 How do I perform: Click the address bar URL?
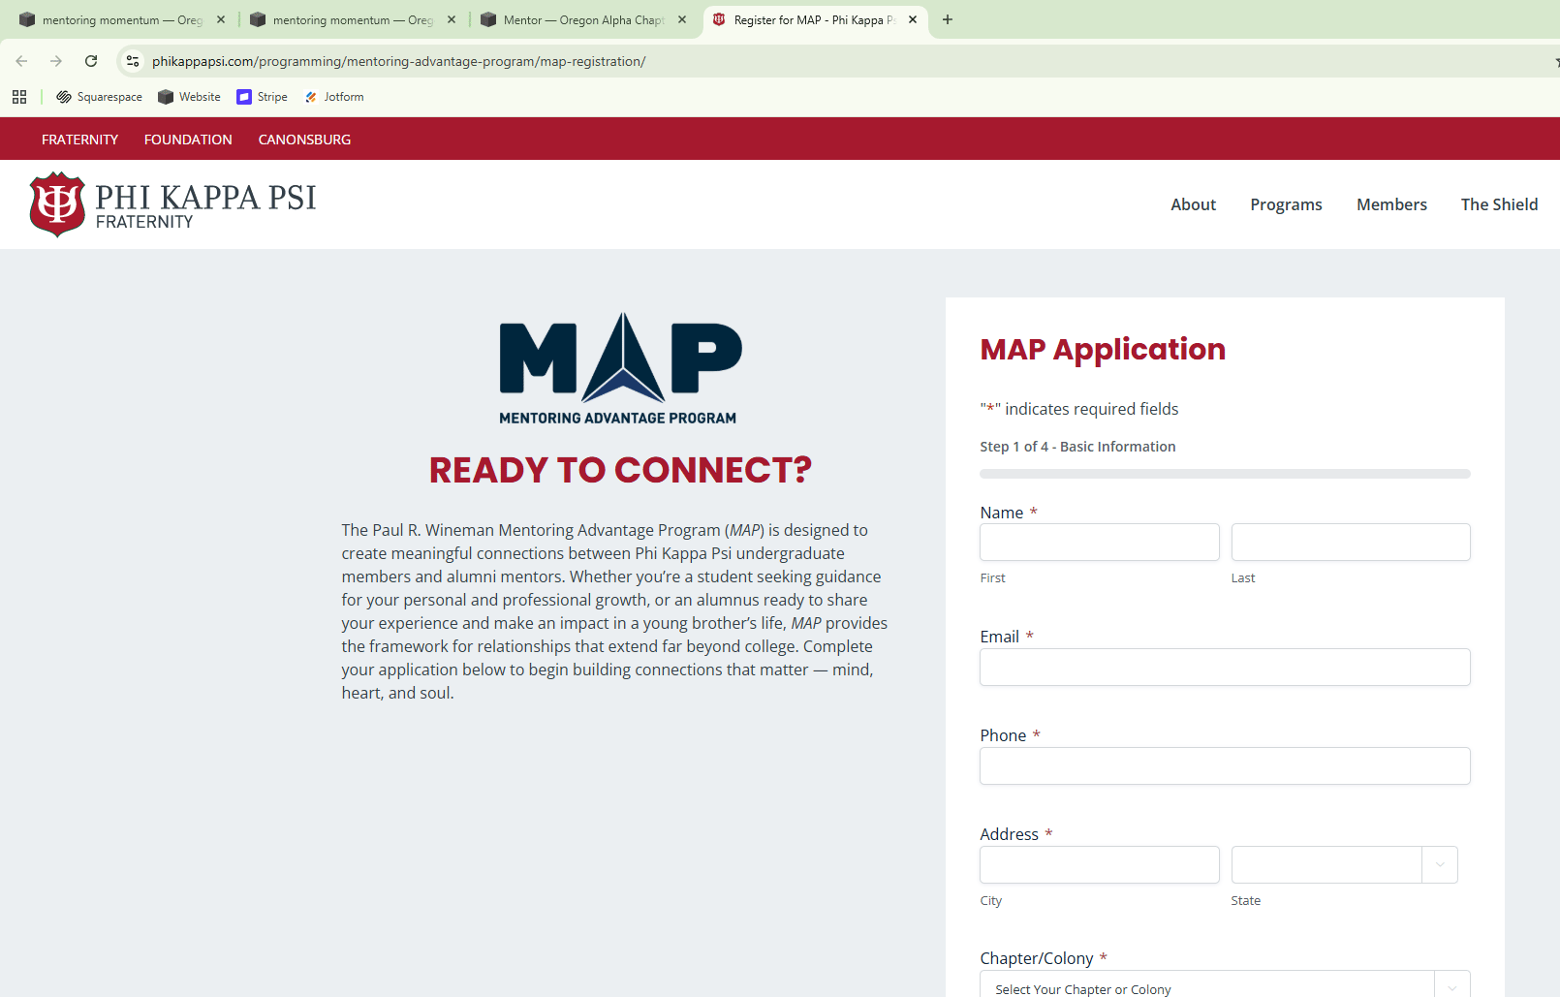tap(399, 61)
